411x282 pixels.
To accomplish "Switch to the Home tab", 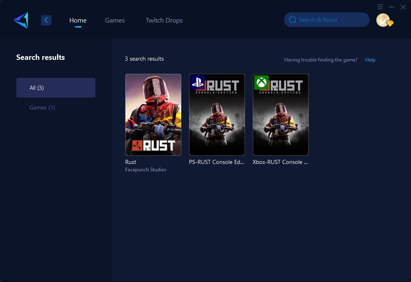I will [x=78, y=20].
